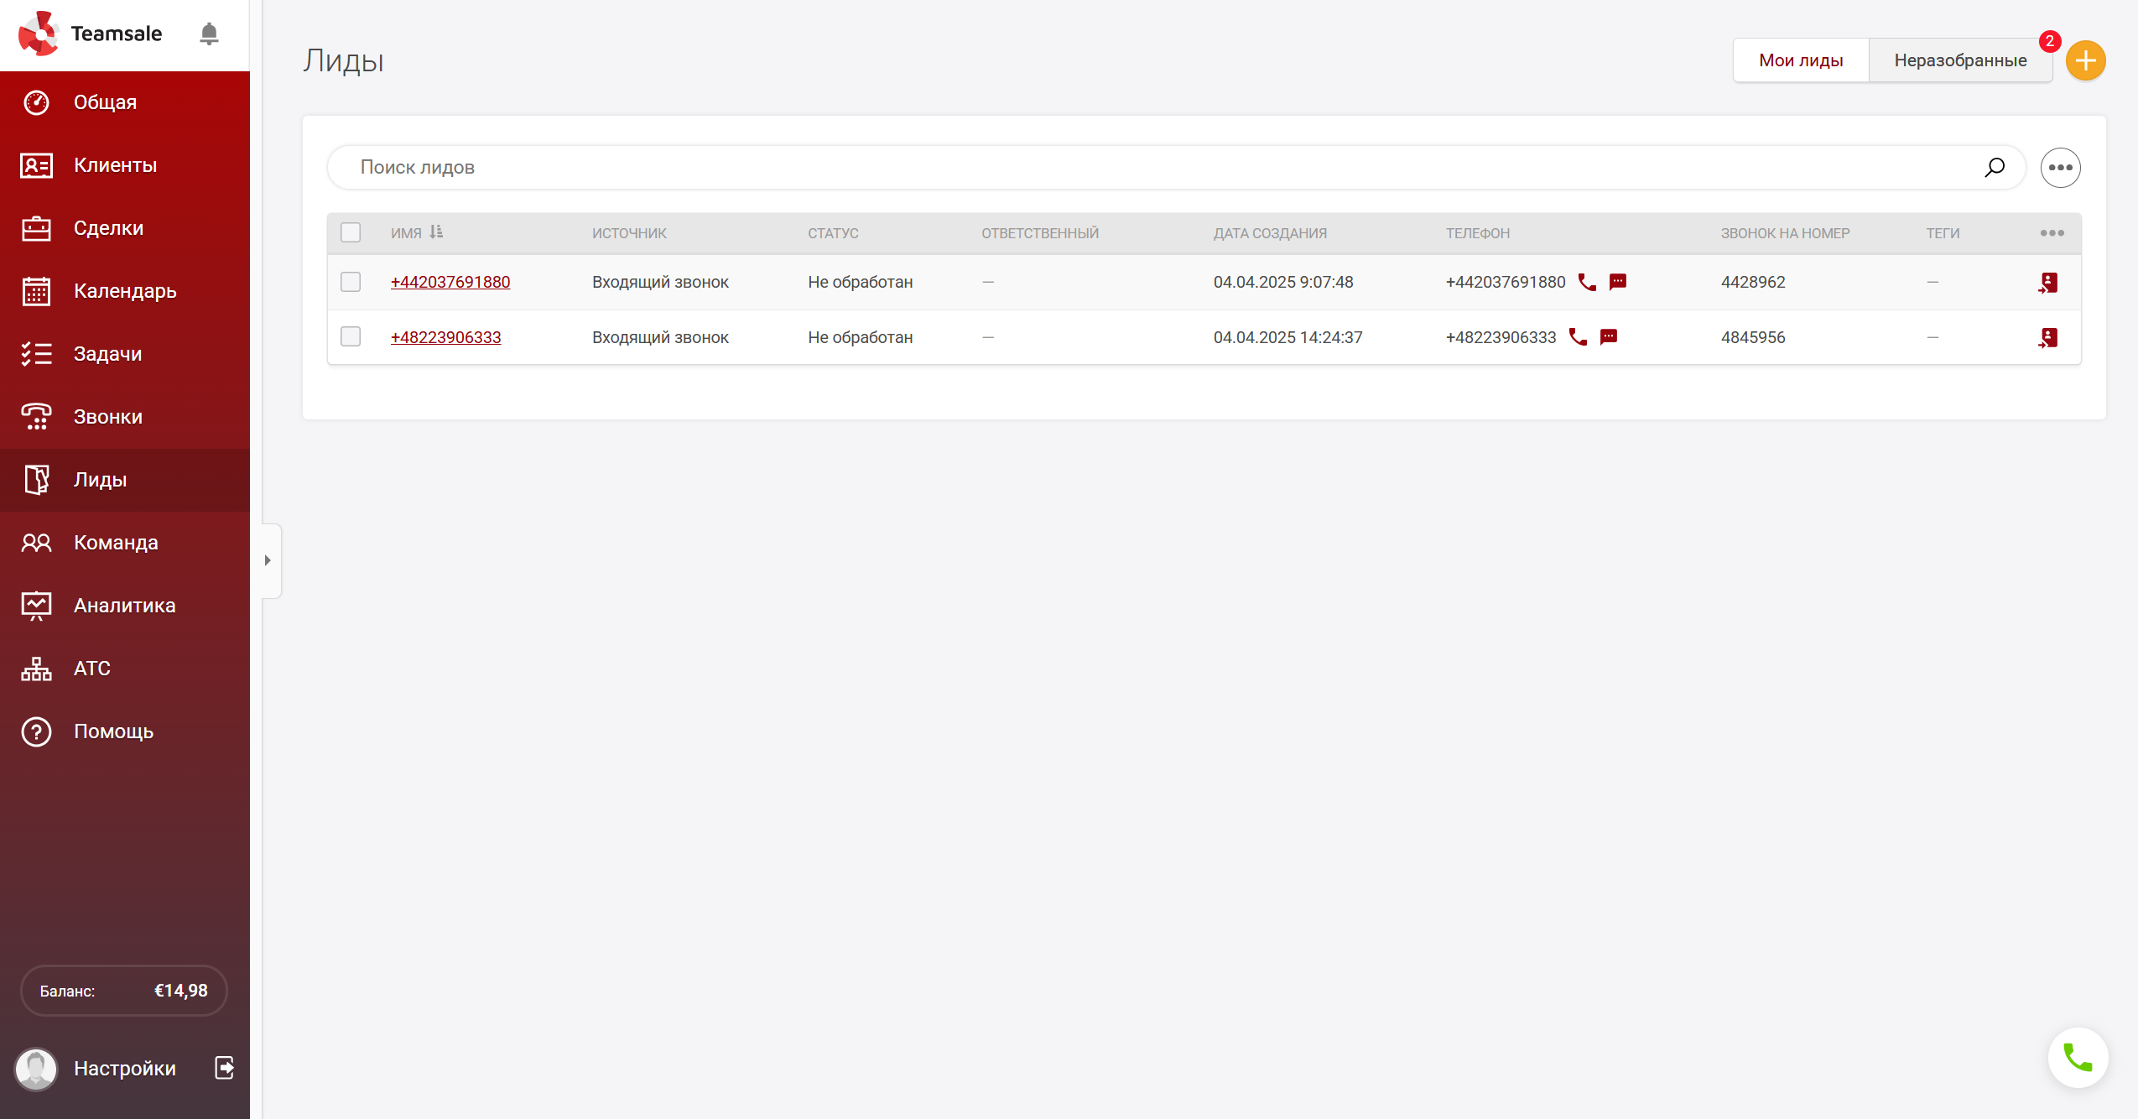Assign lead +442037691880 using the contact icon
The width and height of the screenshot is (2138, 1119).
(x=2048, y=283)
